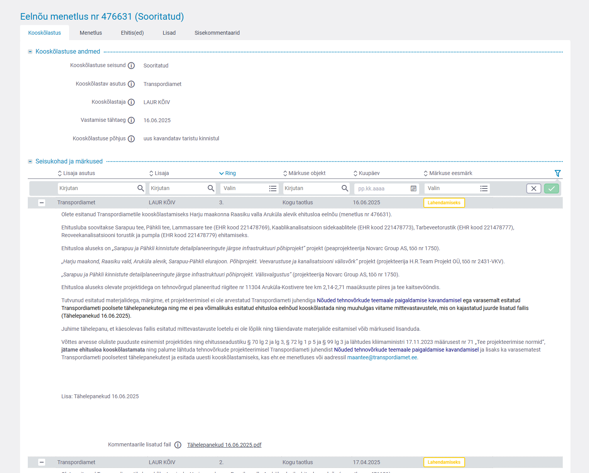
Task: Click search icon in Märkuse objekt filter
Action: [x=345, y=188]
